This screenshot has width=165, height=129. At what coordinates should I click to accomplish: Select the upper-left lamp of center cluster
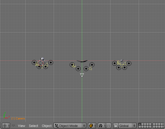[72, 65]
